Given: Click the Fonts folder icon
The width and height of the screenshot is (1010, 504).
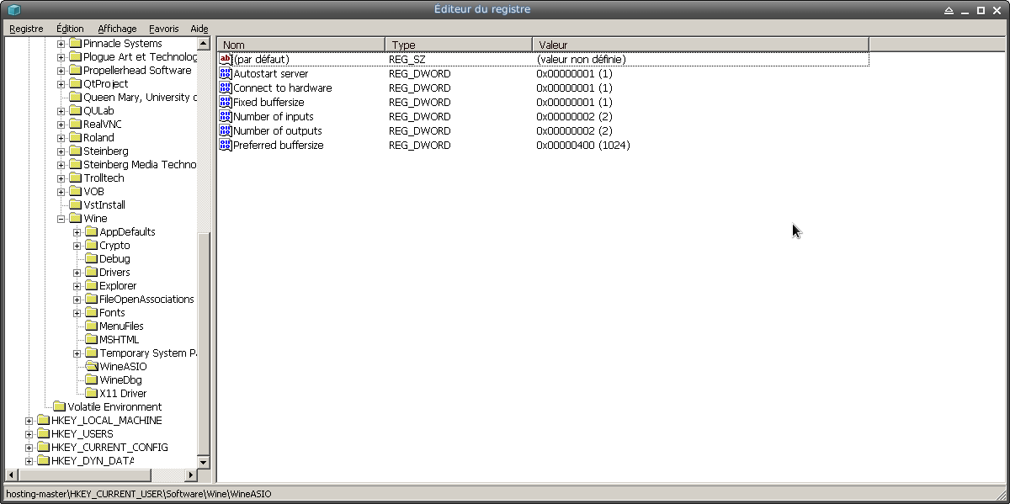Looking at the screenshot, I should (x=91, y=313).
